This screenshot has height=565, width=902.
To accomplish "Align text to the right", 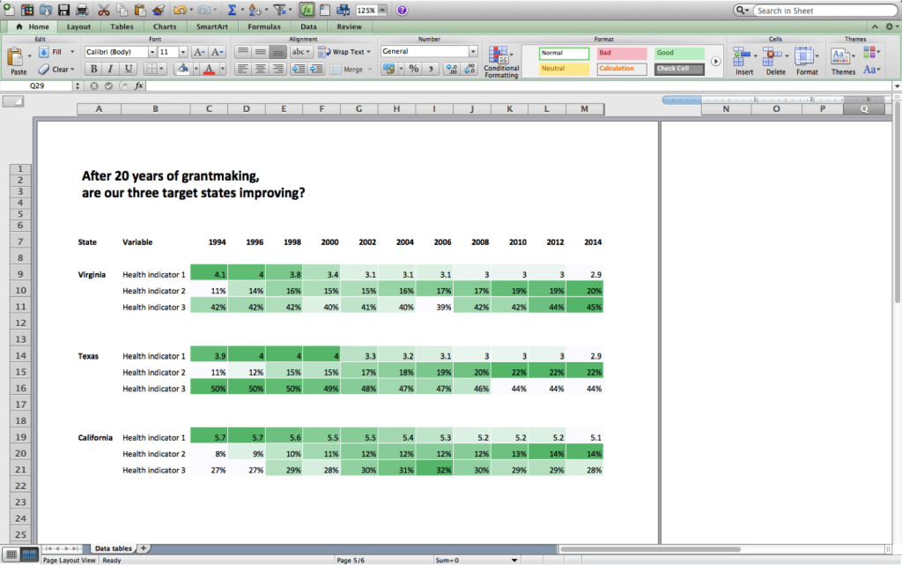I will pos(277,69).
